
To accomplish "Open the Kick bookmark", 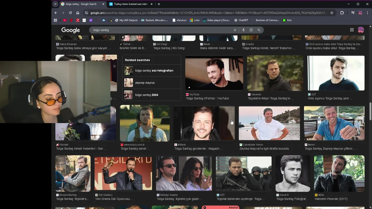I will point(287,20).
